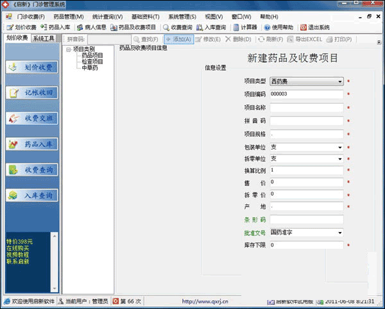Screen dimensions: 385x309
Task: Open the 帮助(H) menu
Action: [269, 17]
